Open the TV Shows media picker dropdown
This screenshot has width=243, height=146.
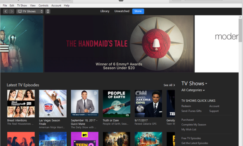(x=30, y=11)
